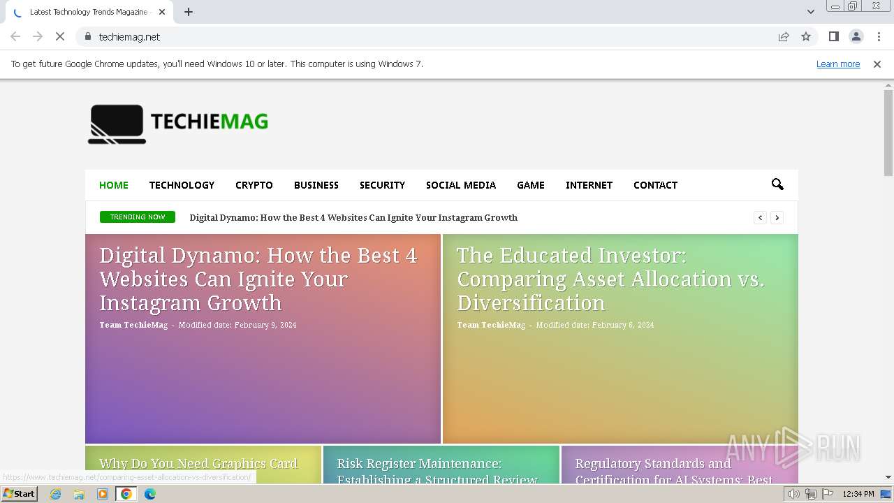894x503 pixels.
Task: View site info via the padlock icon
Action: tap(87, 36)
